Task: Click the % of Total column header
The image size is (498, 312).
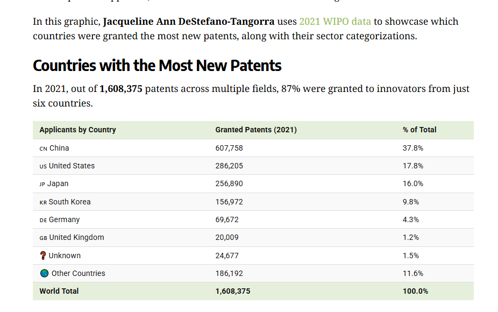Action: coord(419,130)
